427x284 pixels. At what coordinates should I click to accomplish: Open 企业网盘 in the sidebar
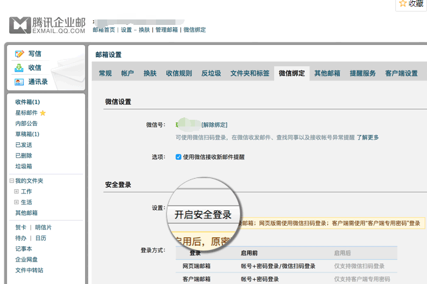tap(26, 260)
